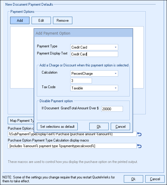The width and height of the screenshot is (167, 185).
Task: Reset the Payment Type Calculation display macro
Action: (x=139, y=146)
